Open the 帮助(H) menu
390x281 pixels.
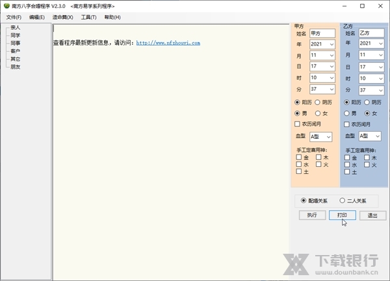click(x=112, y=18)
